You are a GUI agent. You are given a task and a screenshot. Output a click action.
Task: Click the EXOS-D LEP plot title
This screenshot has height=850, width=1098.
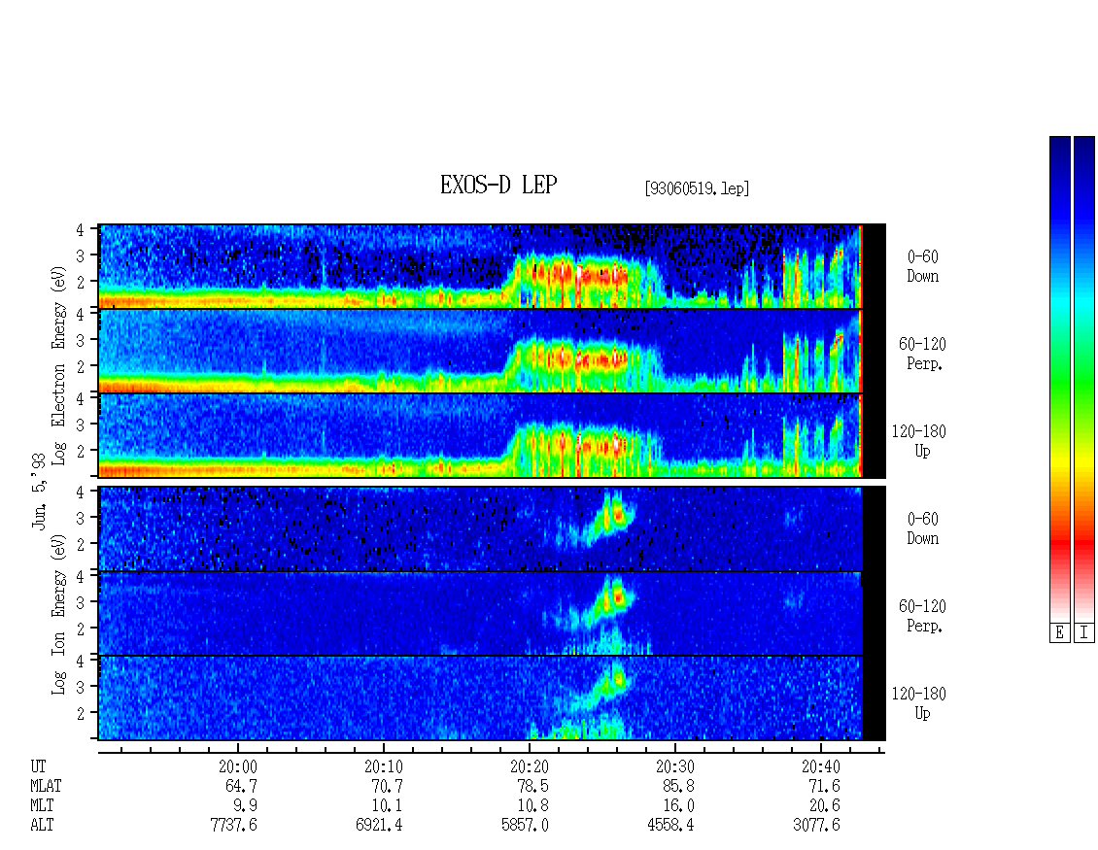click(x=498, y=186)
